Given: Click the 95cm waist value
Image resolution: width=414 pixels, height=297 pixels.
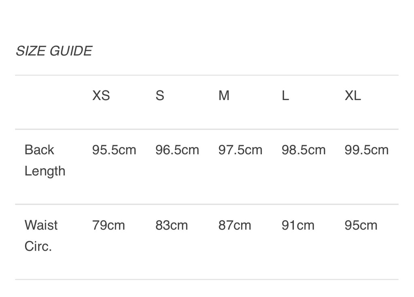Looking at the screenshot, I should [361, 225].
